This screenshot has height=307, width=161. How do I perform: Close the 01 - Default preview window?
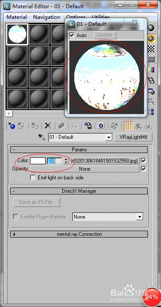pos(135,22)
